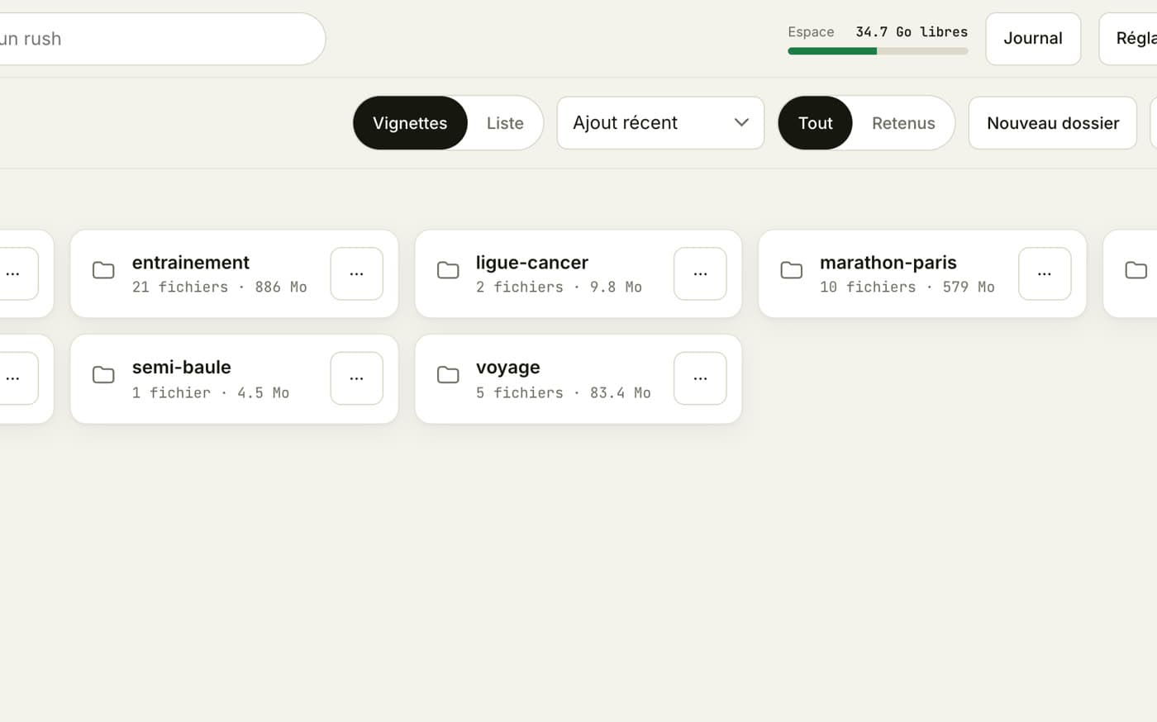This screenshot has height=722, width=1157.
Task: Open more options for marathon-paris folder
Action: pos(1045,273)
